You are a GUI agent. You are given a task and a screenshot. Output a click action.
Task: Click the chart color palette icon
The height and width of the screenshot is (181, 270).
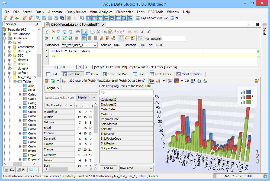pyautogui.click(x=176, y=81)
